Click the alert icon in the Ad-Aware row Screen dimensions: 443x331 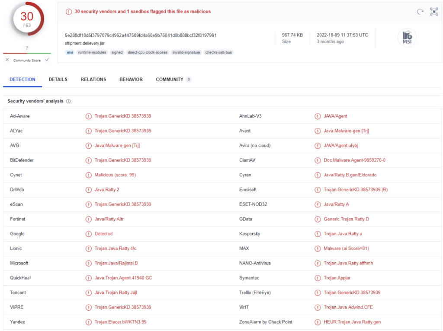coord(88,116)
